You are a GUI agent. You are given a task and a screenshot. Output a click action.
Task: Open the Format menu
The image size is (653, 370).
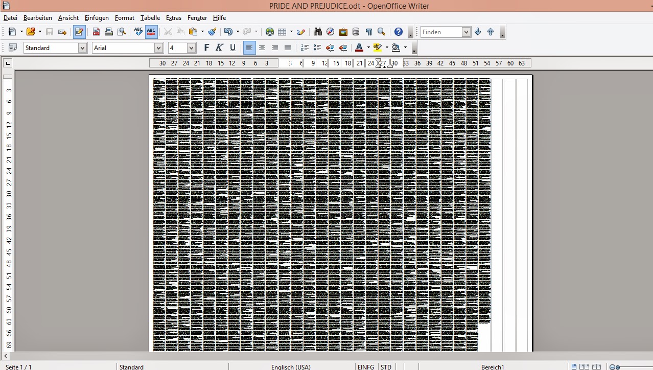(125, 18)
